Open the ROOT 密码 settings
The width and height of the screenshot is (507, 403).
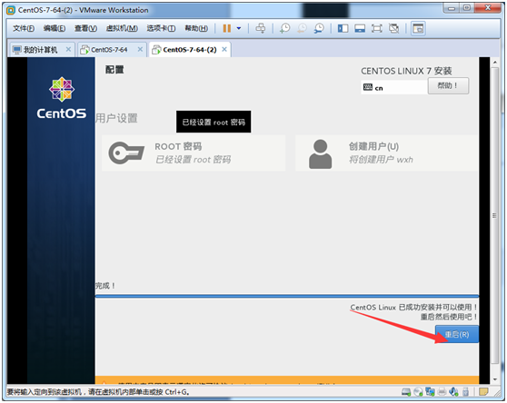[194, 152]
